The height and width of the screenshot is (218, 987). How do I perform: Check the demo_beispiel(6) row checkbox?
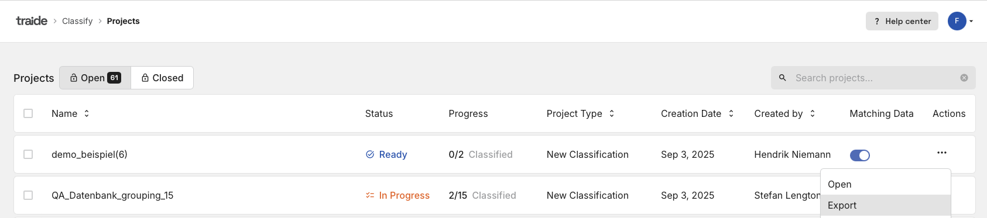click(x=28, y=154)
